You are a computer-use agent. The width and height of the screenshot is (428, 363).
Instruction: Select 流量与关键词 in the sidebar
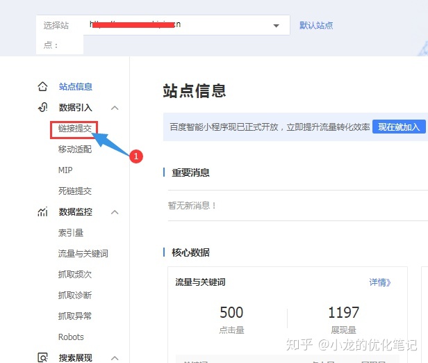[83, 253]
